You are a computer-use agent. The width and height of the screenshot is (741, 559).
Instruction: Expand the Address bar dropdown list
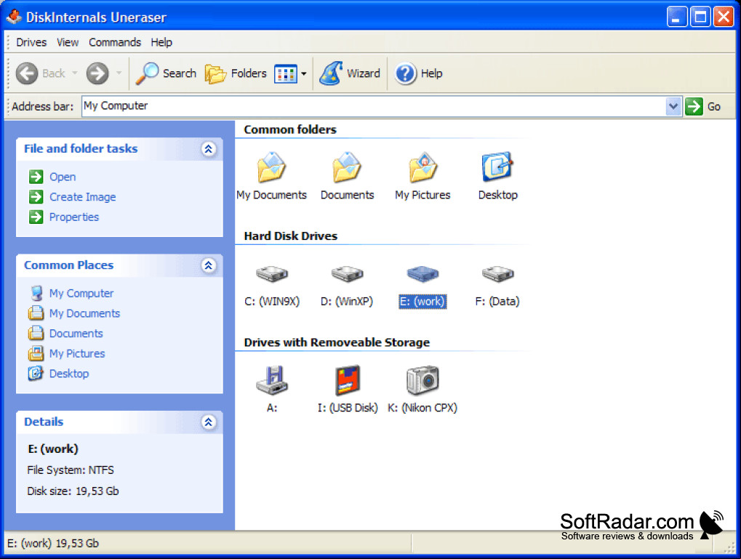point(673,106)
